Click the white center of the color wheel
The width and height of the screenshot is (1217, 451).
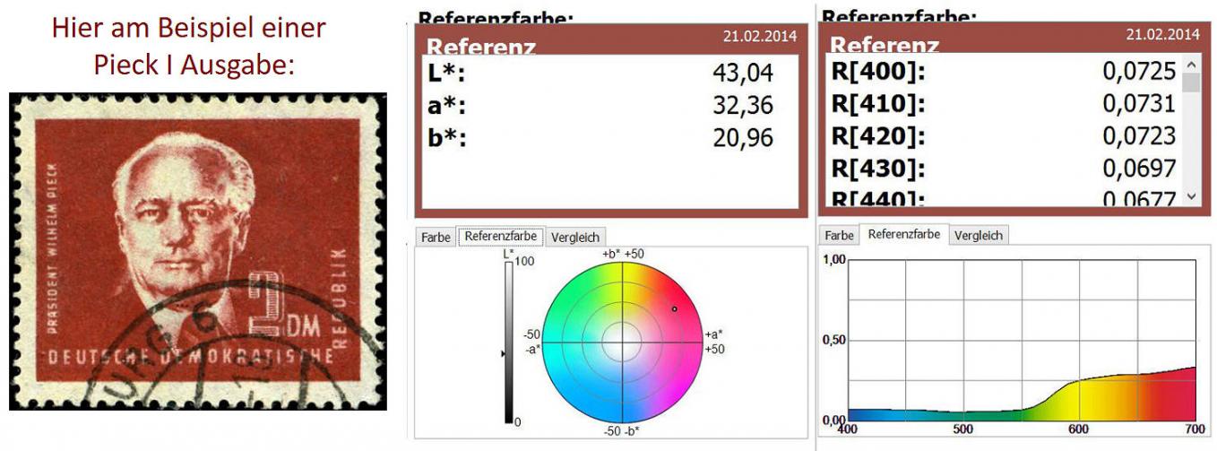pyautogui.click(x=621, y=342)
